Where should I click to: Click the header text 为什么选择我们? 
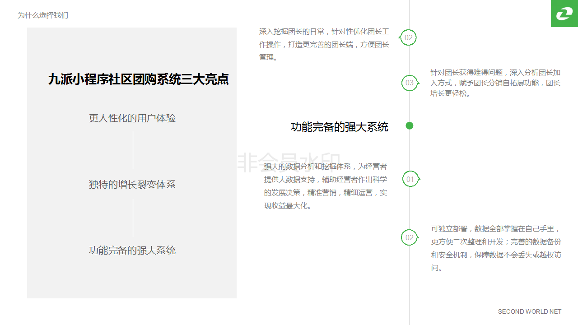tap(43, 15)
